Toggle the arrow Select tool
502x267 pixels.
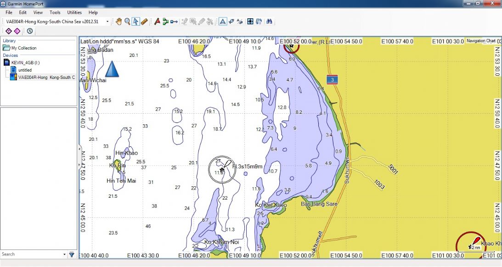135,22
